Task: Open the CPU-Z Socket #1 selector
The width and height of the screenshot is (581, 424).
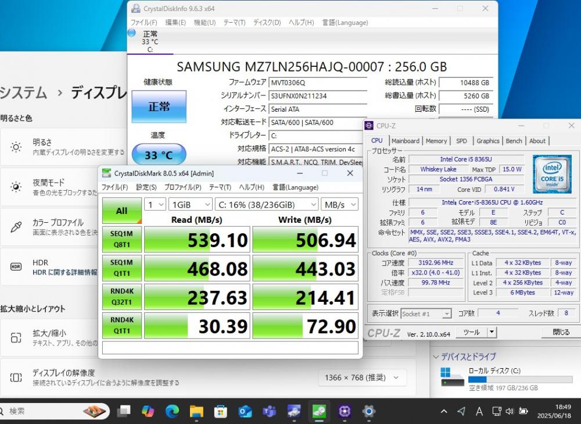Action: (426, 314)
